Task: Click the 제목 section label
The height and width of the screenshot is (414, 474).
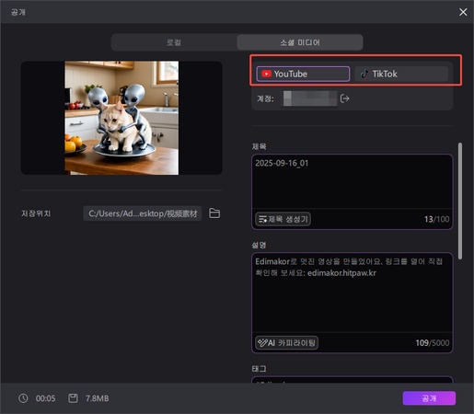Action: point(259,146)
